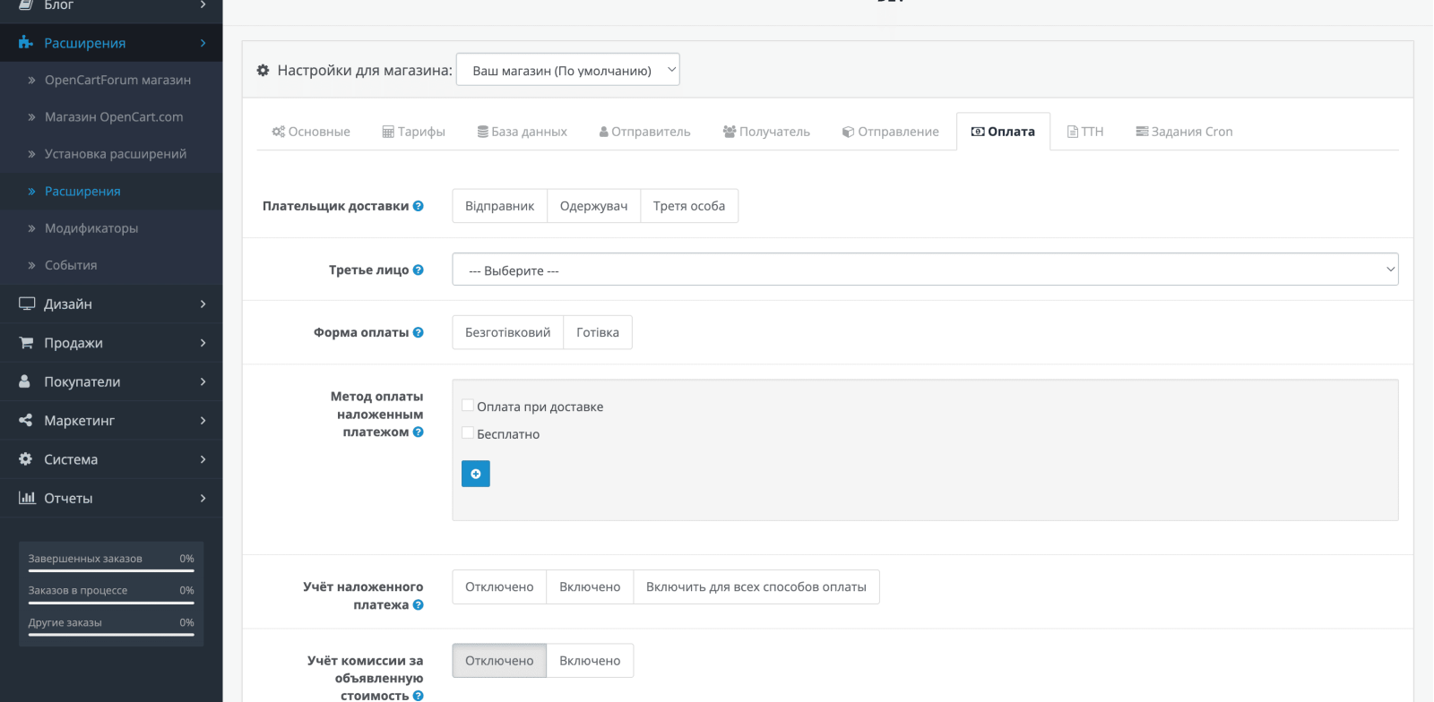1434x702 pixels.
Task: Click the cogs icon on Основные tab
Action: point(279,132)
